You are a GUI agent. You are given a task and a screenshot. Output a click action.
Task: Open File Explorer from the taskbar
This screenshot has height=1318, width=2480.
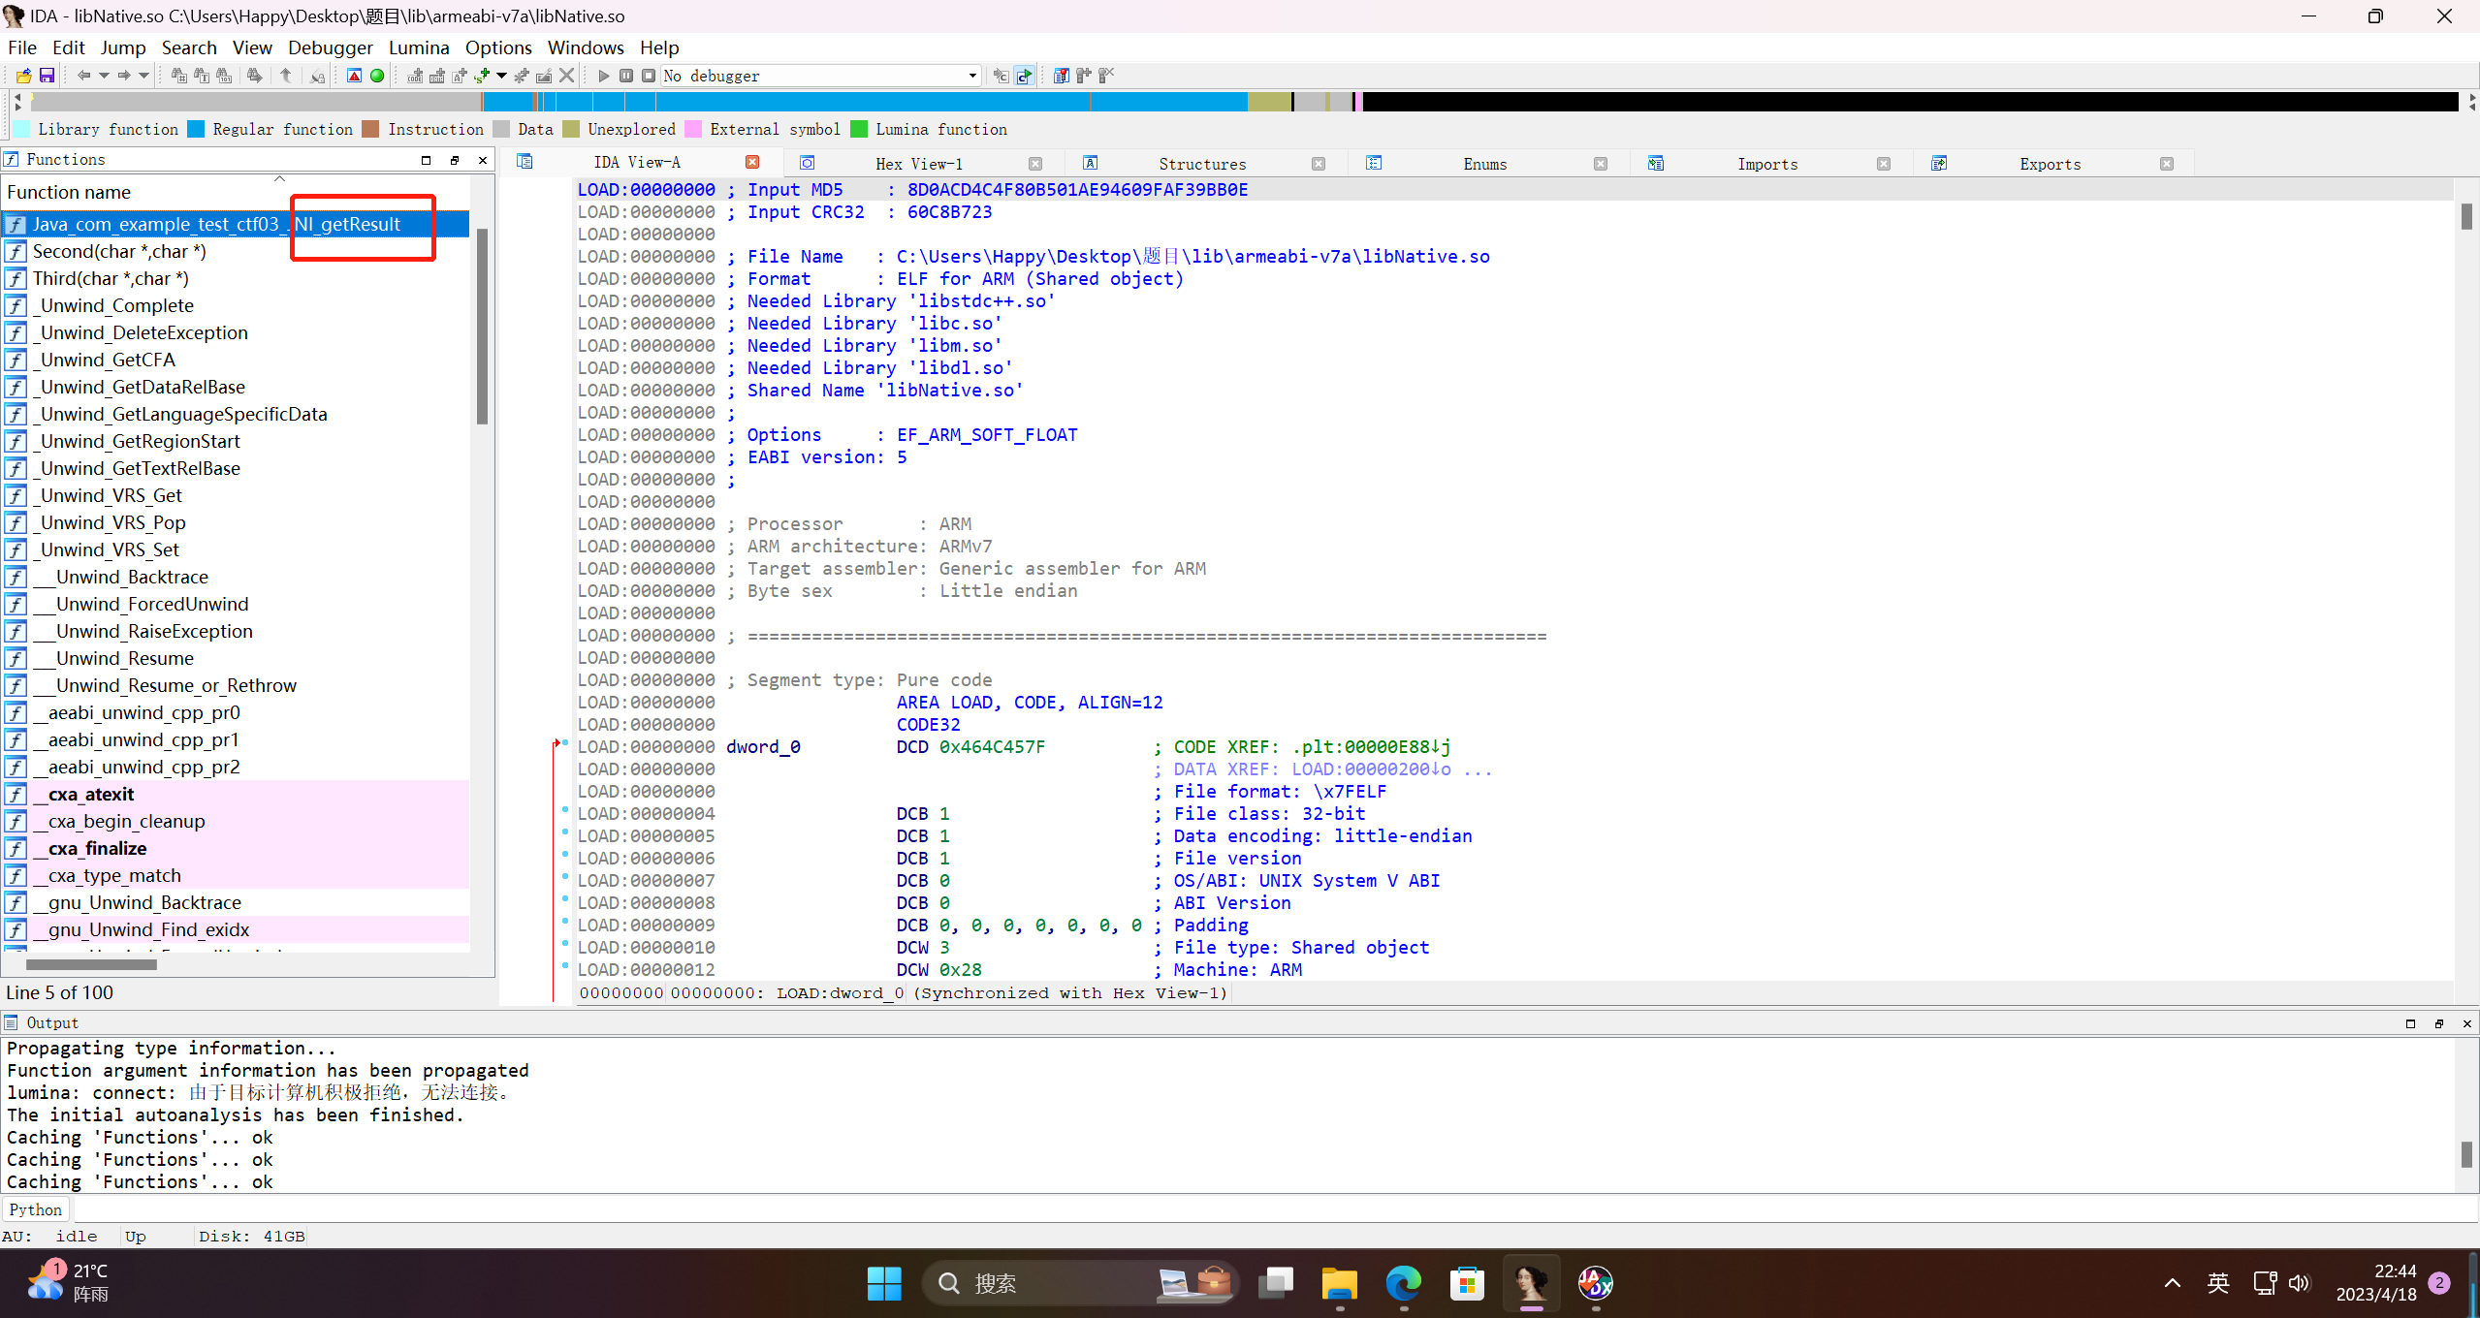(x=1339, y=1283)
